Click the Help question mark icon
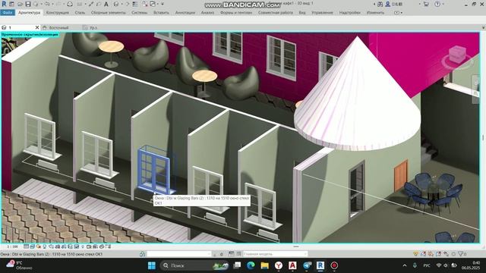 coord(437,4)
